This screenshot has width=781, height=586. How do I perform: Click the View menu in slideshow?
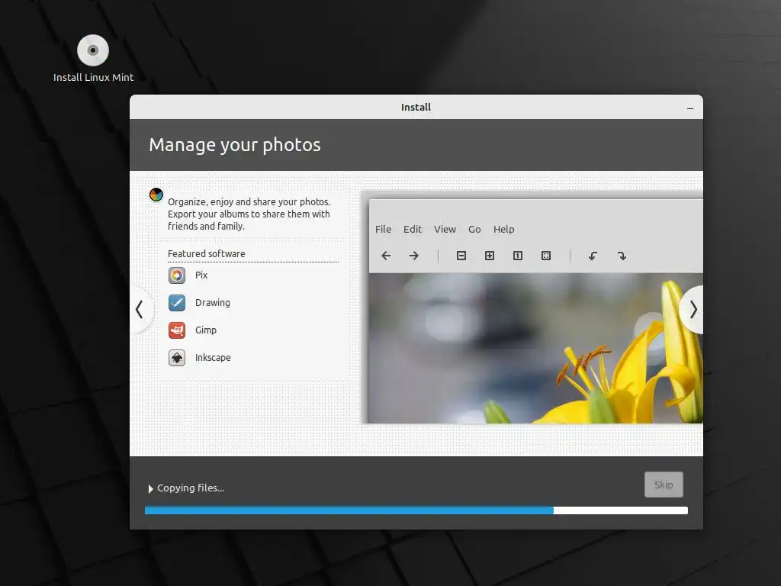pyautogui.click(x=445, y=229)
